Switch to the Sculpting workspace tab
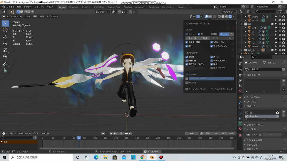287x161 pixels. pyautogui.click(x=86, y=7)
